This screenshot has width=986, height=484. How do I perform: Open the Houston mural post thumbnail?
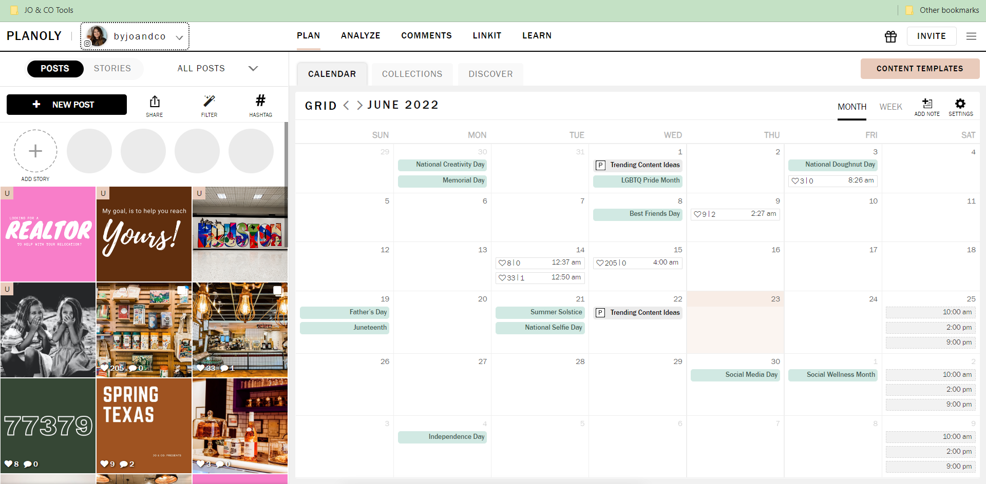(x=240, y=234)
